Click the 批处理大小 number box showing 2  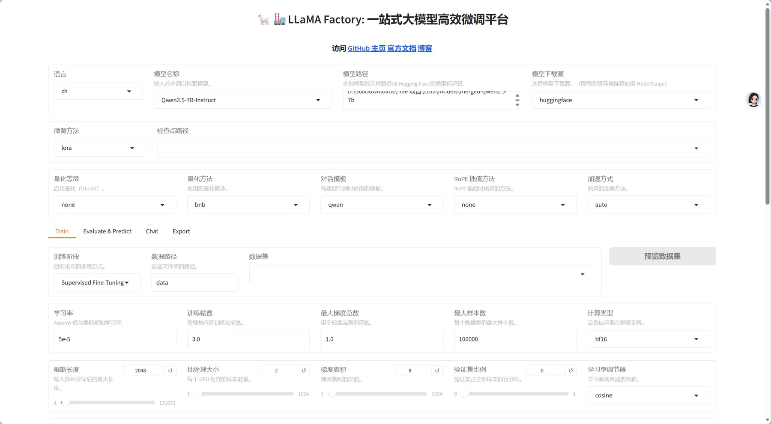point(280,371)
